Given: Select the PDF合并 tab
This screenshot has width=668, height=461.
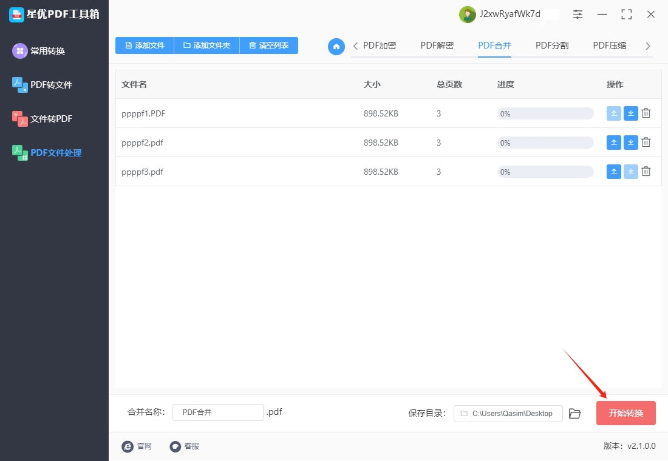Looking at the screenshot, I should [x=494, y=45].
